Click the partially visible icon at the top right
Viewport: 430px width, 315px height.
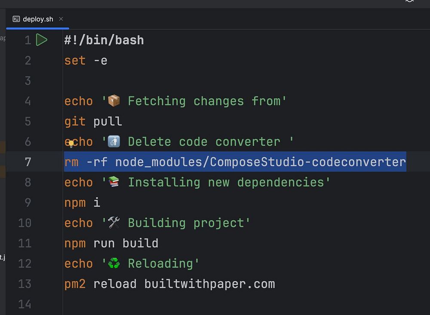(409, 1)
